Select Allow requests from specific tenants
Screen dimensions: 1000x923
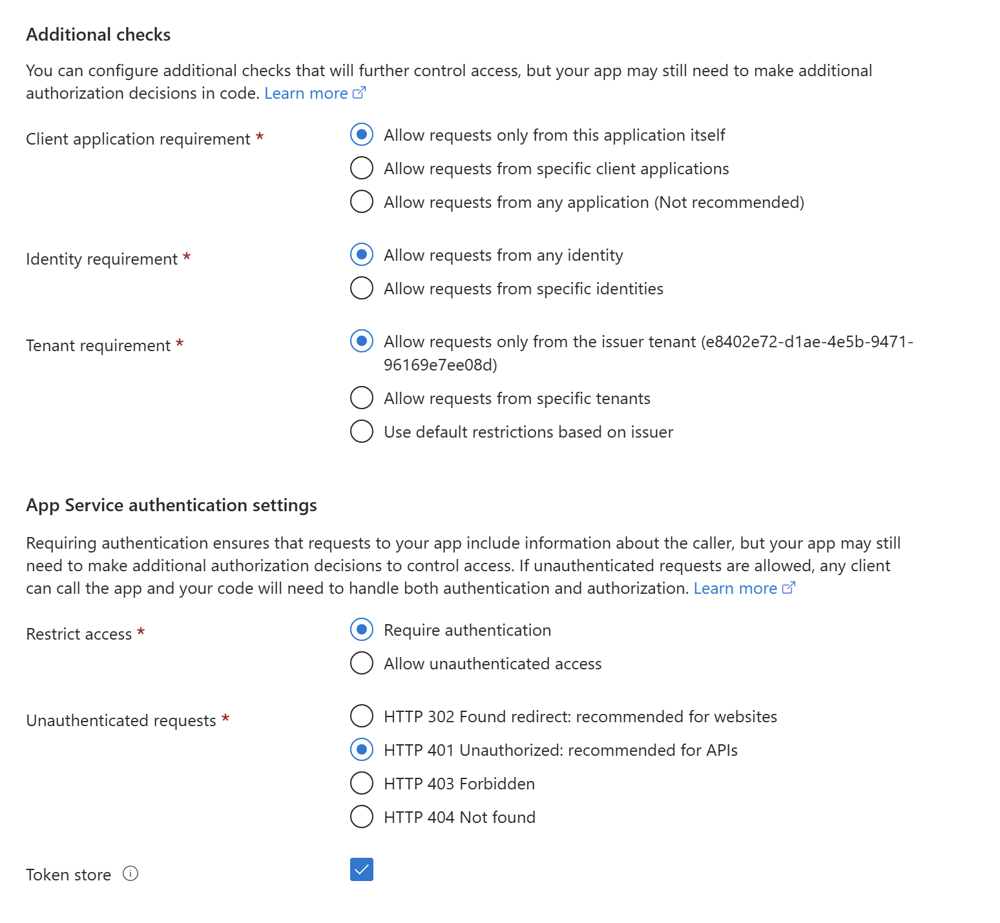(362, 398)
